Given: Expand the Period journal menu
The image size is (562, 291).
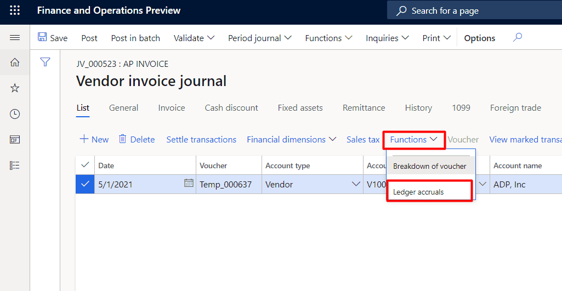Looking at the screenshot, I should (x=260, y=38).
